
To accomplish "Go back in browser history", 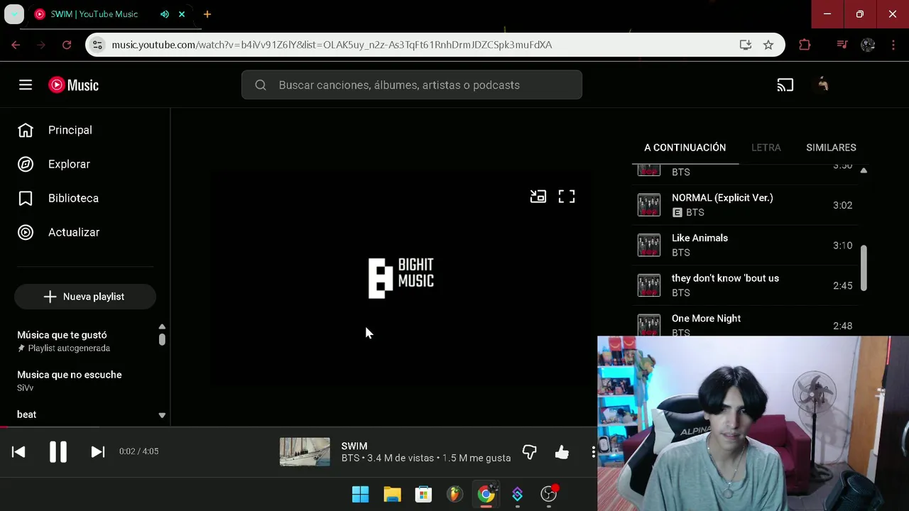I will [x=16, y=45].
